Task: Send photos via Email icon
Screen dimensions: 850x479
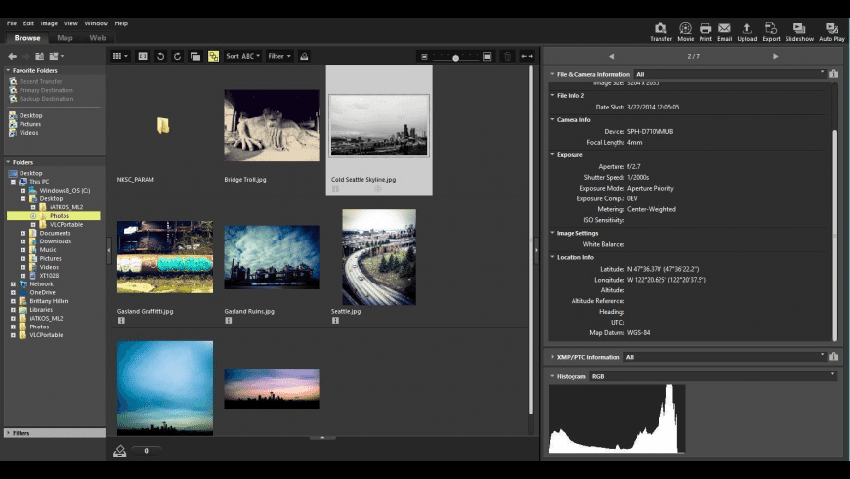Action: 724,29
